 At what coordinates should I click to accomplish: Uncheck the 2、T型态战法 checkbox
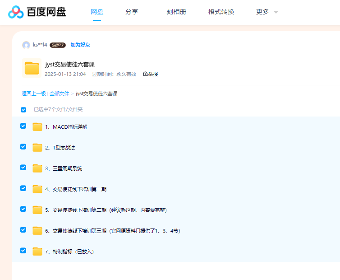point(23,147)
